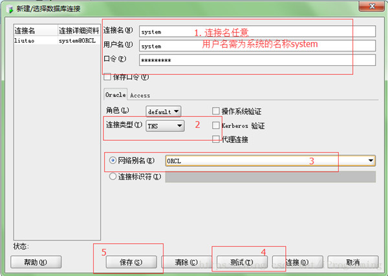Click the dialog title bar app icon
Viewport: 388px width, 276px height.
click(10, 9)
